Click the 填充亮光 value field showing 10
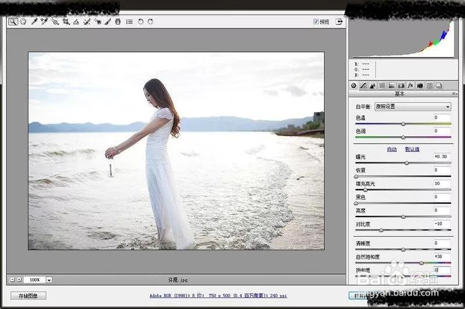The image size is (465, 309). tap(442, 183)
